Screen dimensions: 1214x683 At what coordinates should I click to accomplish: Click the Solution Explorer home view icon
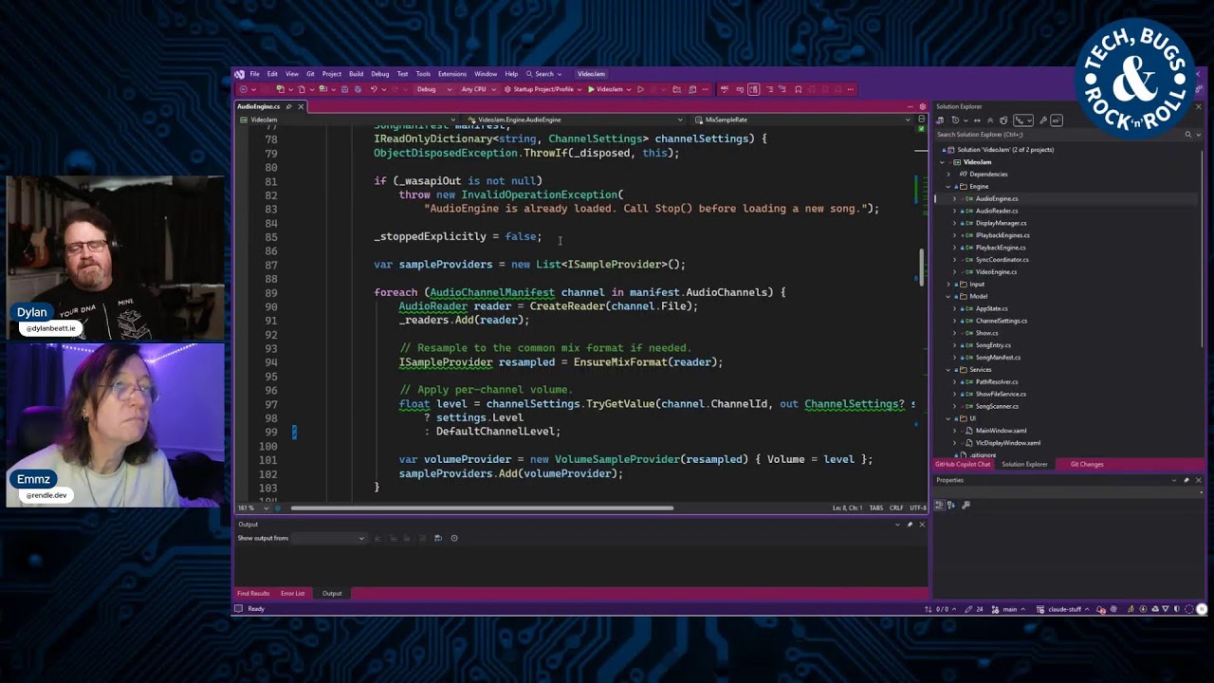[940, 120]
